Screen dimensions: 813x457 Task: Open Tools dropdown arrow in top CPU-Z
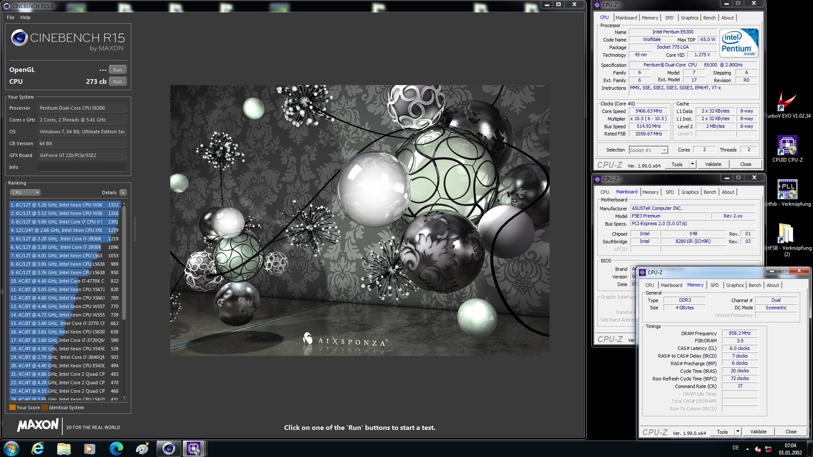[x=692, y=164]
